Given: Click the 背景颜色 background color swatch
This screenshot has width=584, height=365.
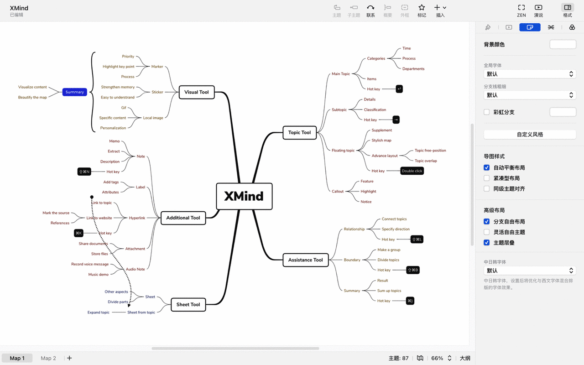Looking at the screenshot, I should point(563,44).
